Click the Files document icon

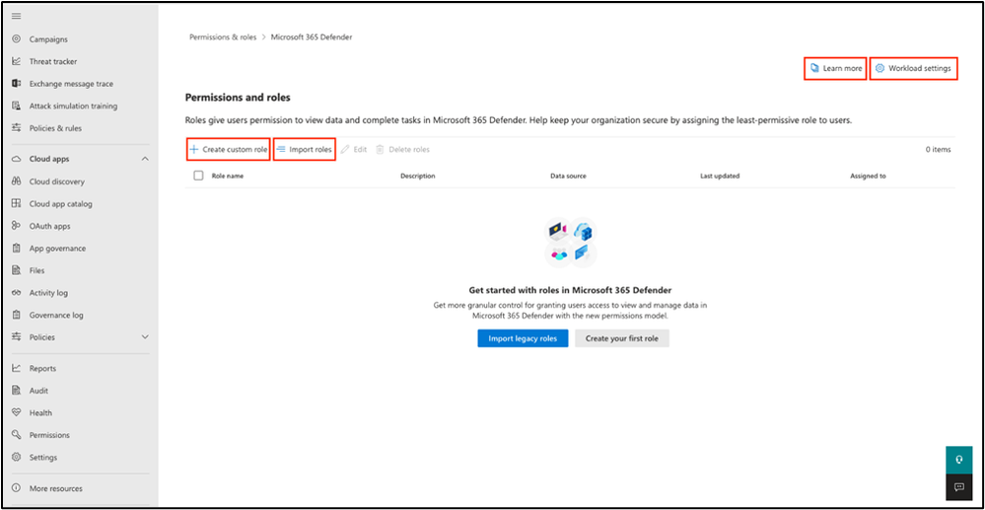pyautogui.click(x=17, y=270)
